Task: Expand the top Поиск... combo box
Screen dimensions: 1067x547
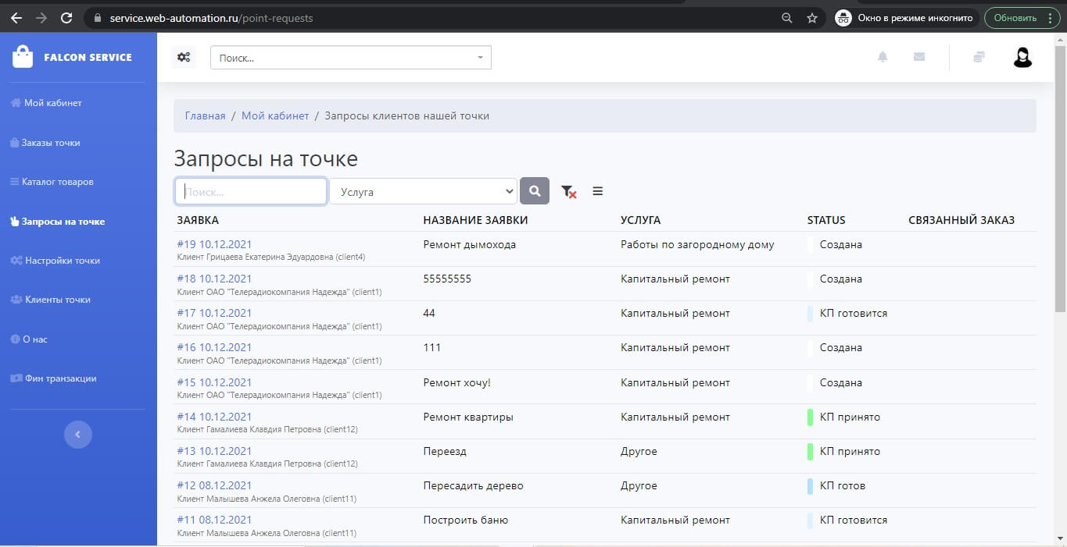Action: pyautogui.click(x=351, y=57)
